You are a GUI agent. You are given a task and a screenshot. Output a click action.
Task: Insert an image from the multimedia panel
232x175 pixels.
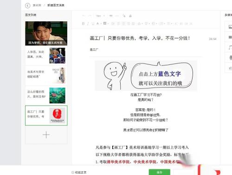(230, 27)
